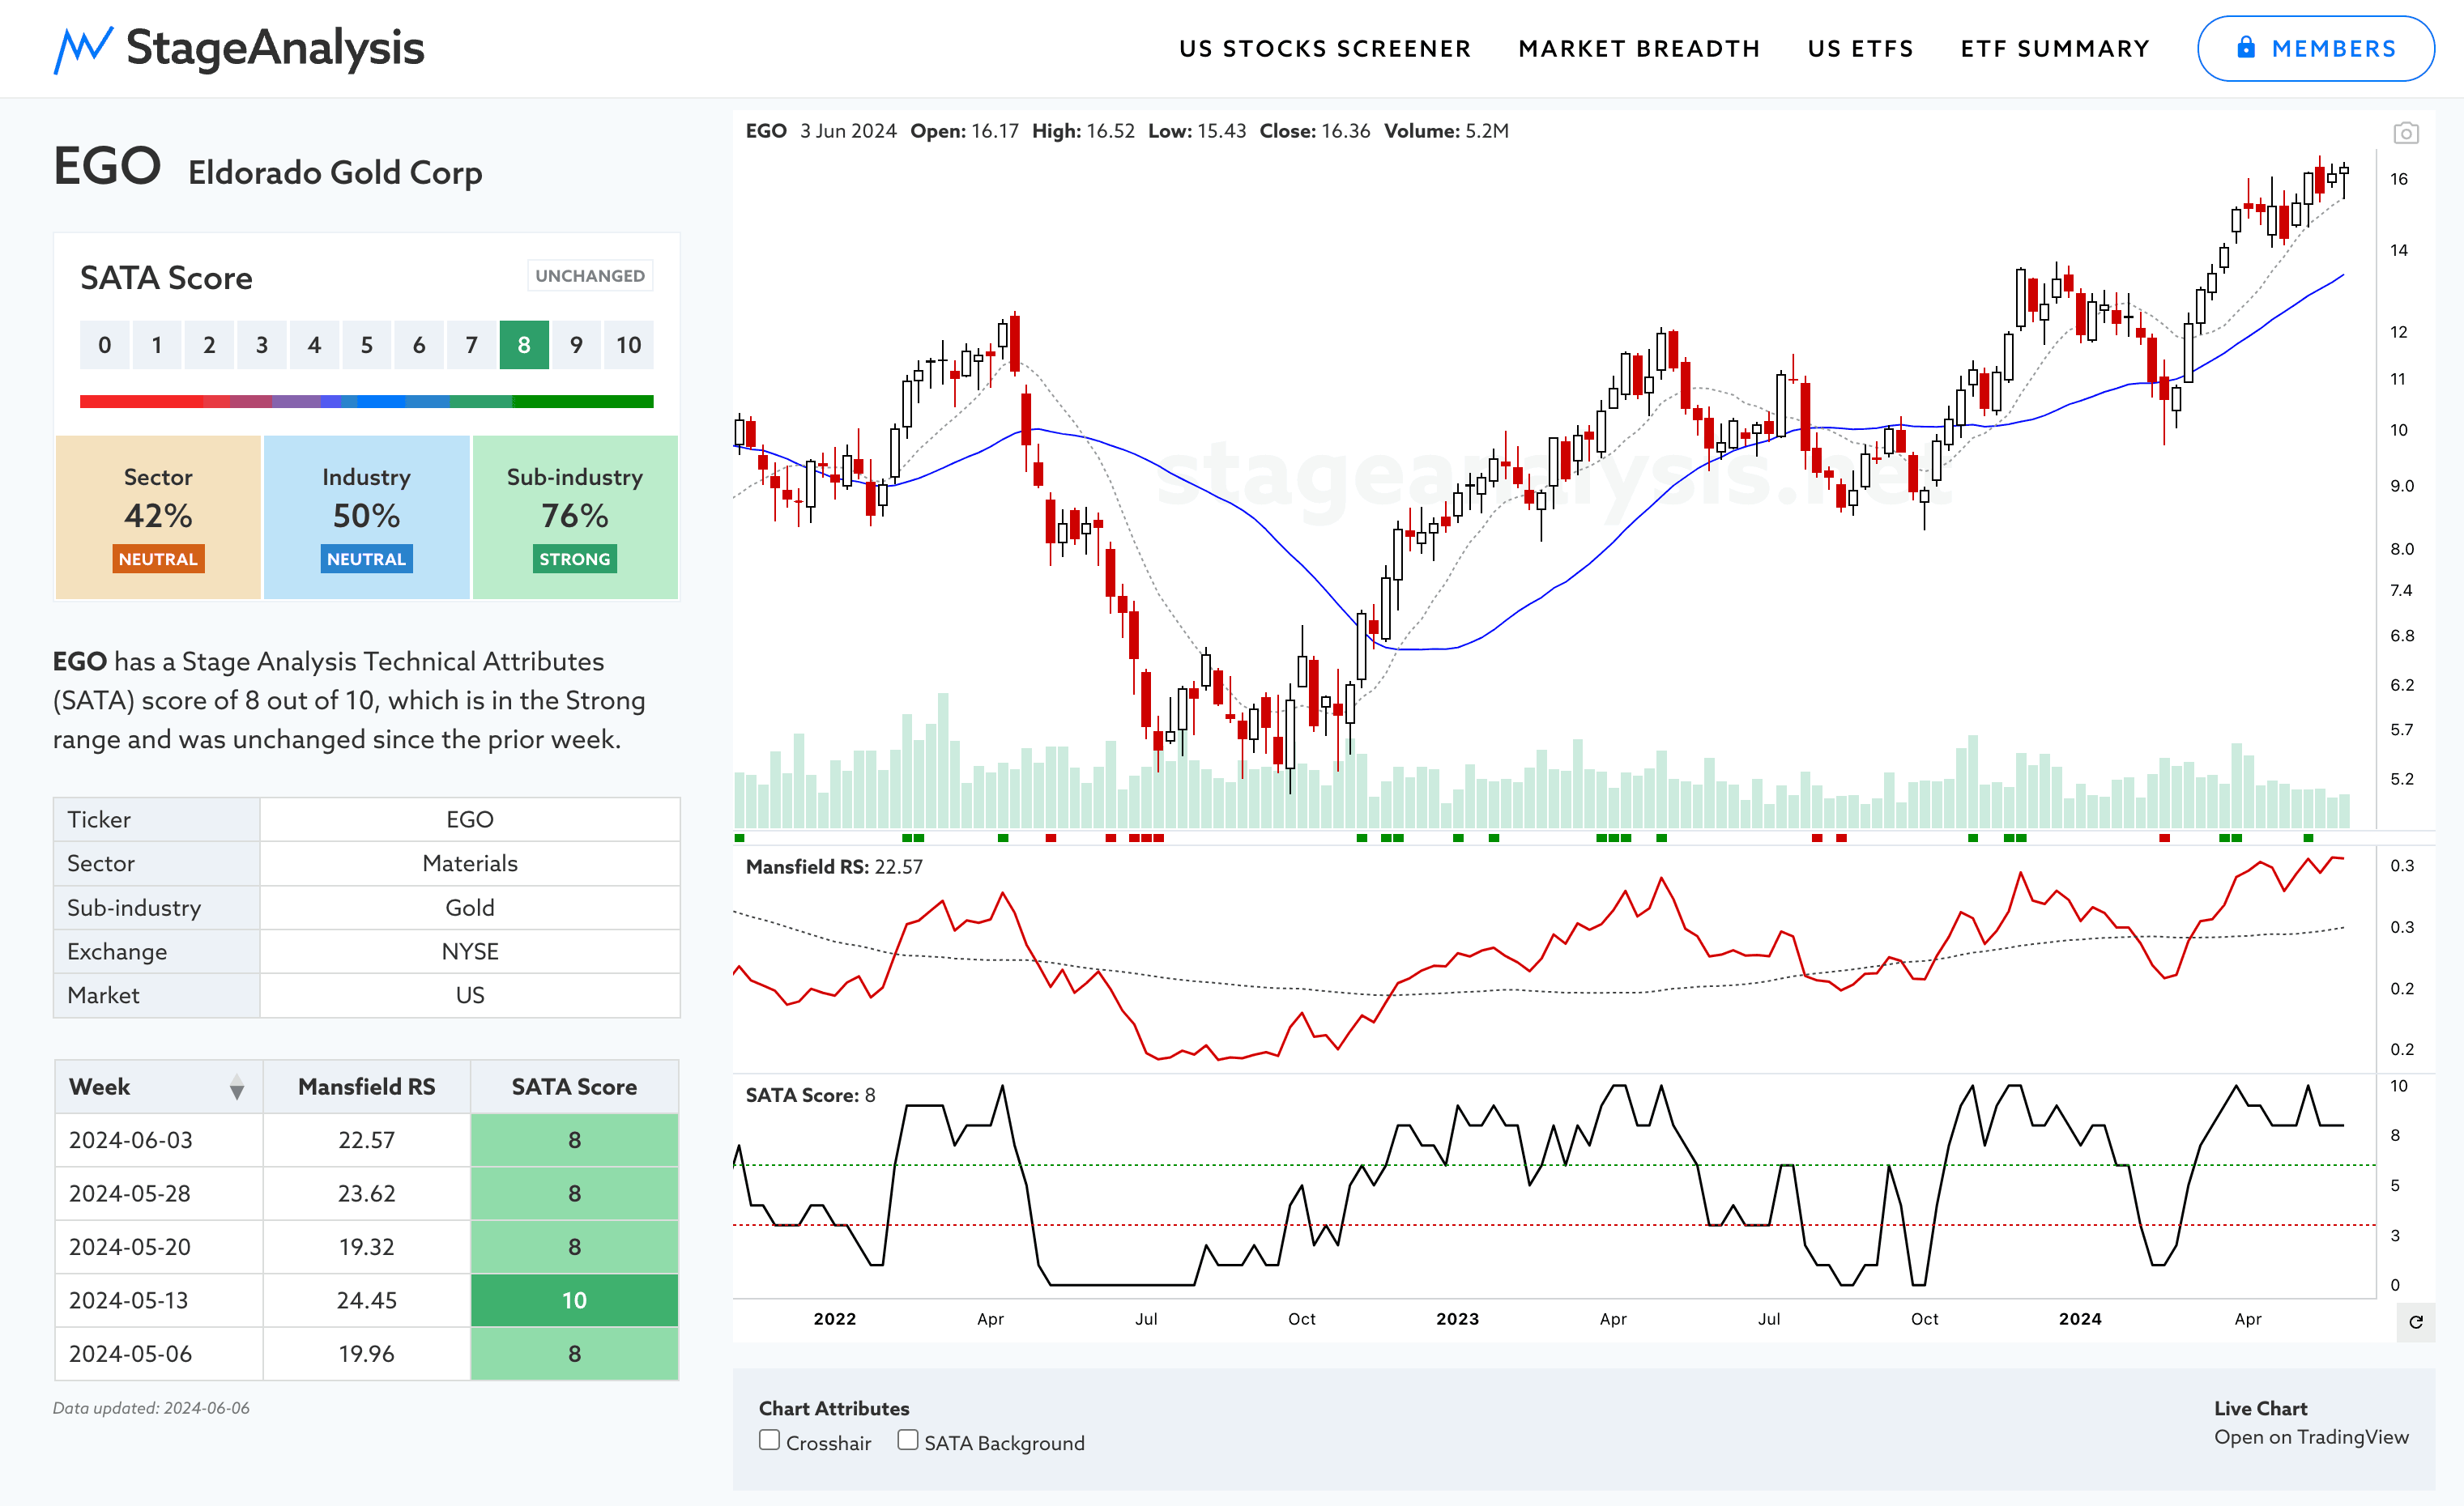
Task: Click the Live Chart label
Action: tap(2260, 1408)
